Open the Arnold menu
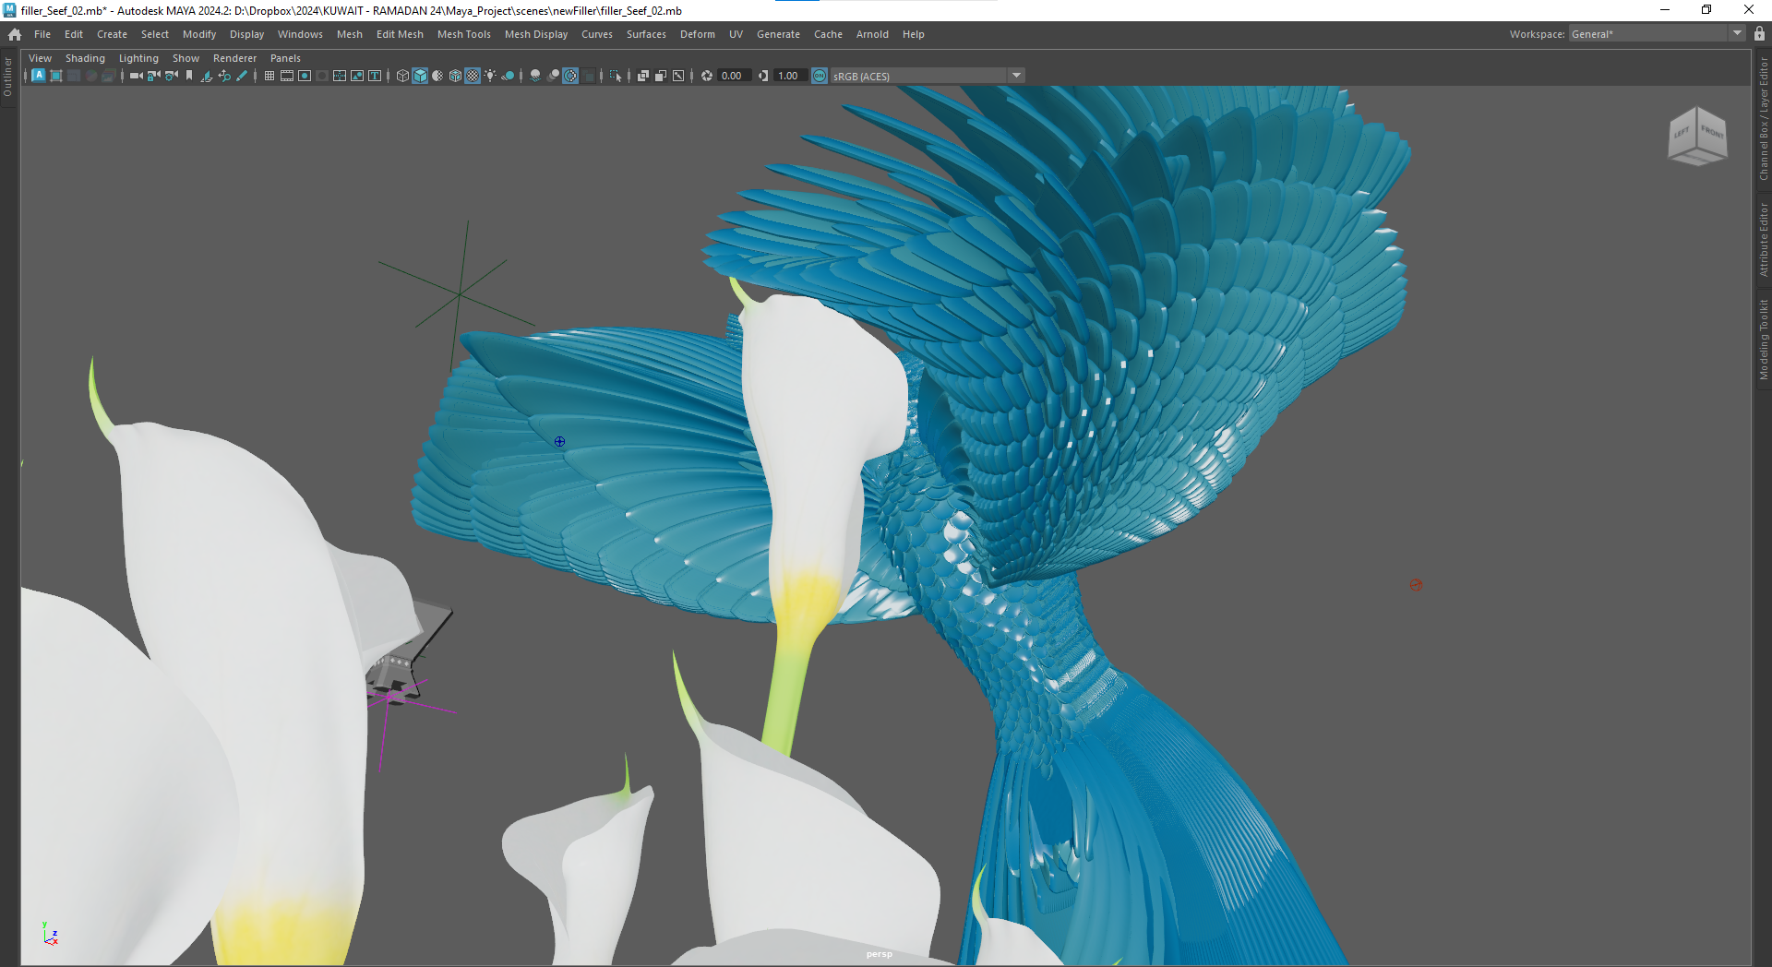The width and height of the screenshot is (1772, 967). point(872,34)
